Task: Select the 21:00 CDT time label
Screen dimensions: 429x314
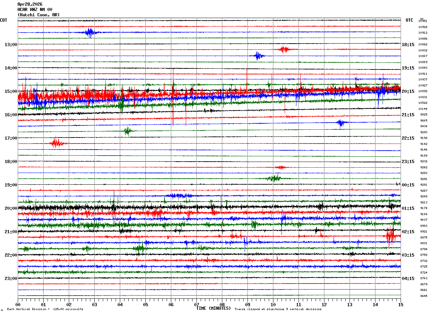Action: click(x=11, y=232)
